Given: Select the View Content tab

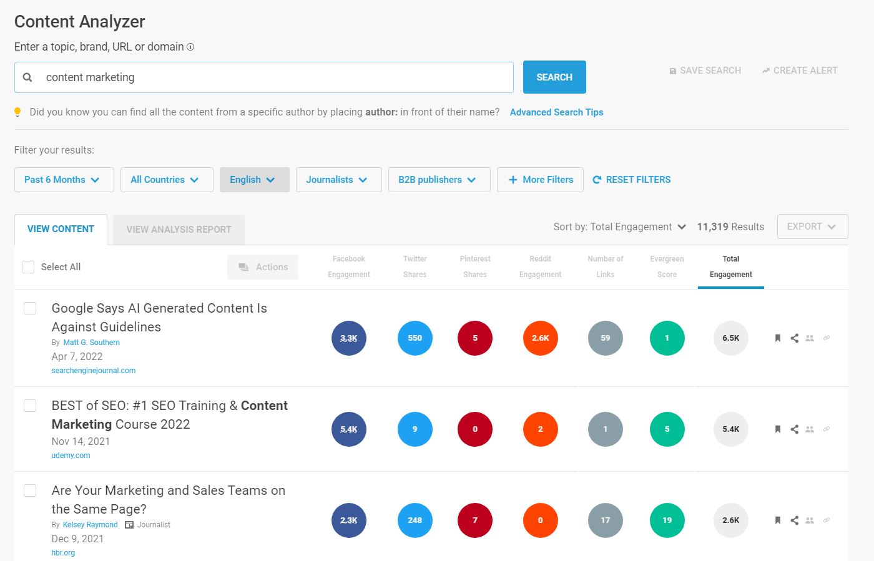Looking at the screenshot, I should (61, 230).
